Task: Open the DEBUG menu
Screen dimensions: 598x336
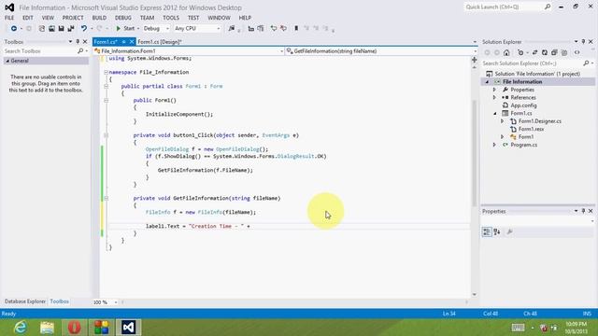Action: [122, 18]
